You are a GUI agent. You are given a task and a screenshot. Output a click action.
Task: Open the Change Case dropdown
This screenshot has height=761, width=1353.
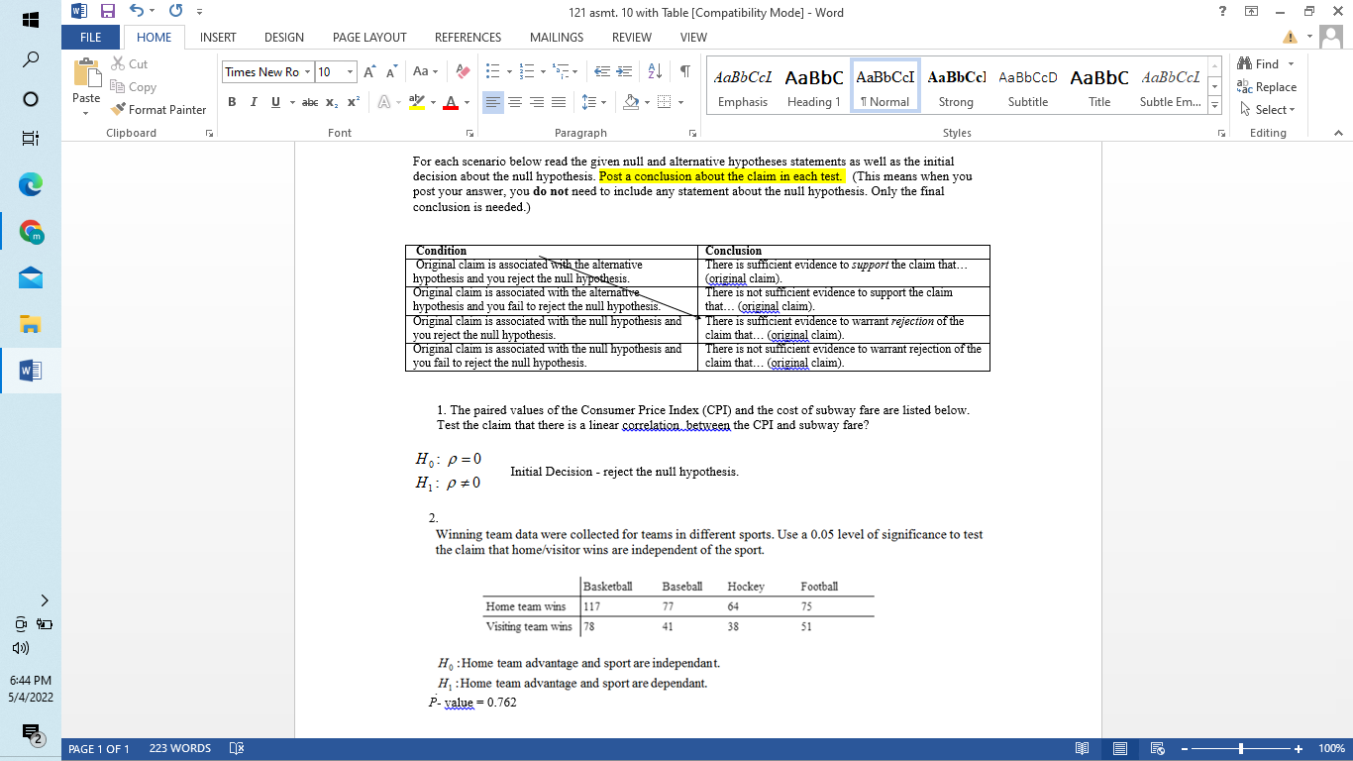(x=425, y=72)
